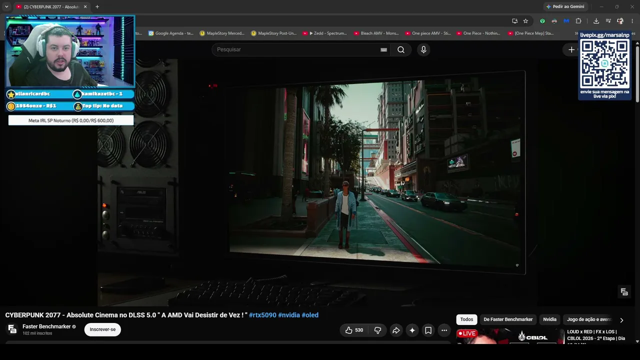Click the install app icon in address bar
Viewport: 640px width, 360px height.
514,21
